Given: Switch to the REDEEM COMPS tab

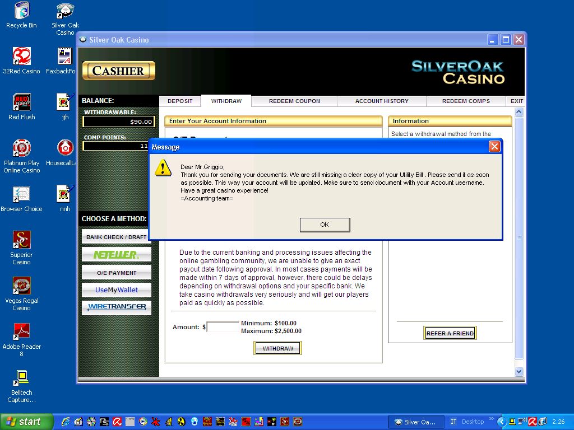Looking at the screenshot, I should point(466,101).
